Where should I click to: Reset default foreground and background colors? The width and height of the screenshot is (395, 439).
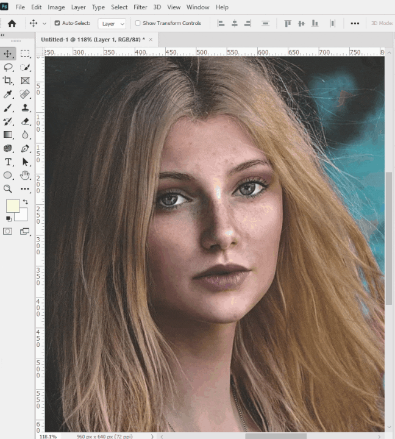[9, 219]
